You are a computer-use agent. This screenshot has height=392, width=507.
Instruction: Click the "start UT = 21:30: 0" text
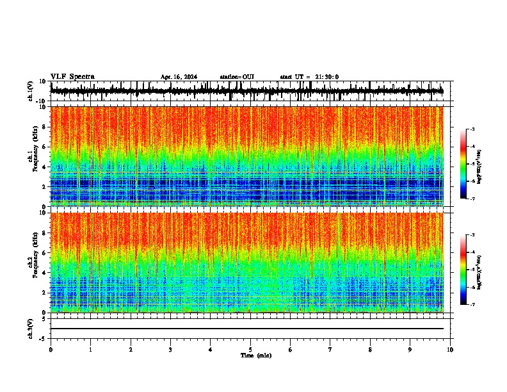click(x=309, y=77)
